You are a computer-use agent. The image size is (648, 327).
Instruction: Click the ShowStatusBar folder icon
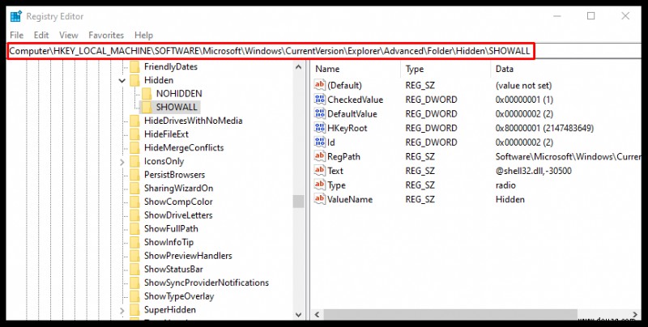(134, 270)
